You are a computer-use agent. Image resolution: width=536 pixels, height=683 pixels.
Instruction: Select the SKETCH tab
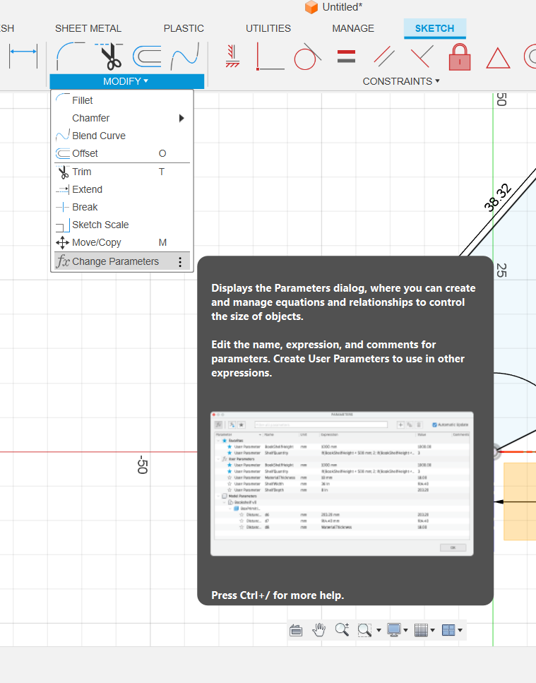(x=434, y=28)
